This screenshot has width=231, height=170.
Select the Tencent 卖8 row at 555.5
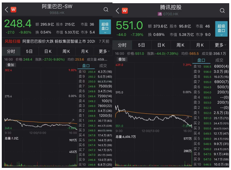(x=211, y=77)
